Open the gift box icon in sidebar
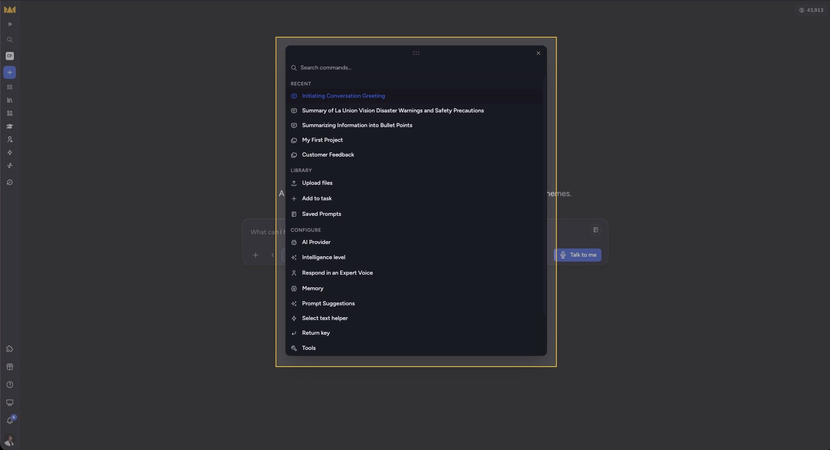The image size is (830, 450). click(x=10, y=367)
